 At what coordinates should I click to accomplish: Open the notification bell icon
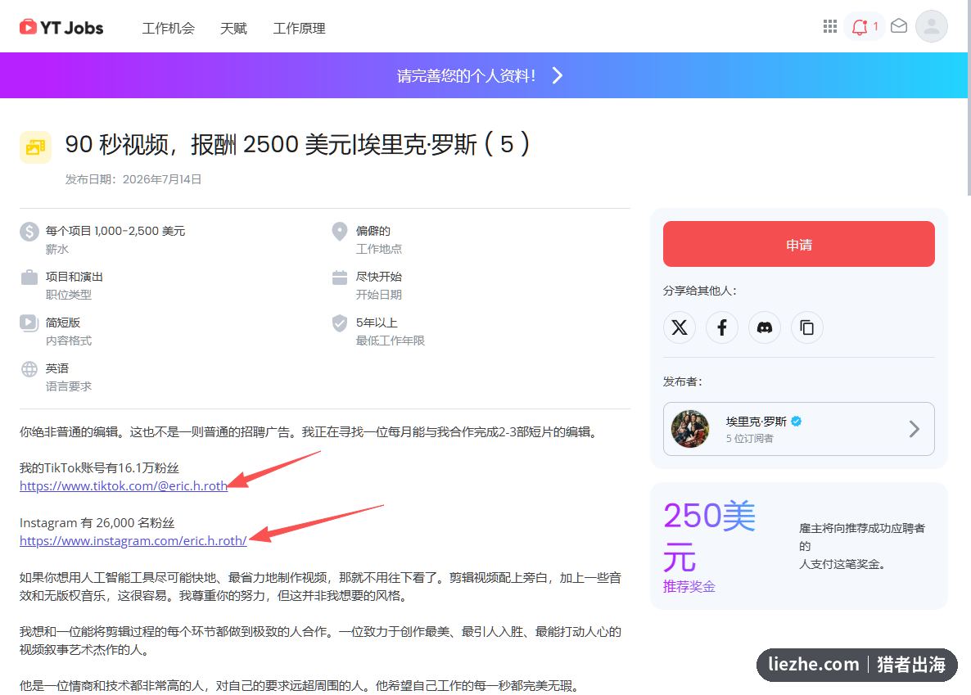click(860, 27)
